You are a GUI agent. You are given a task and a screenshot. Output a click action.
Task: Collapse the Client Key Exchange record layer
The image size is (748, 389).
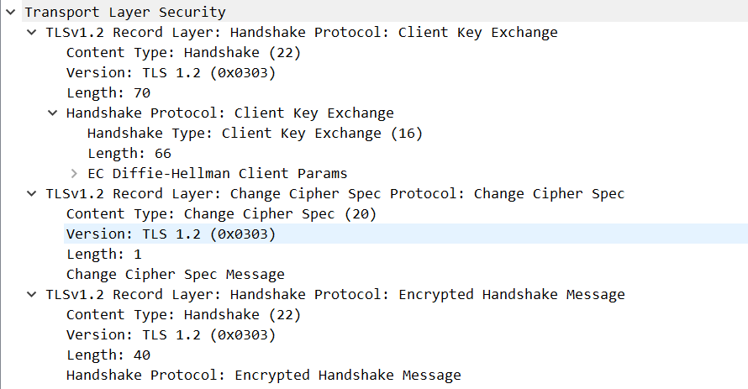click(31, 33)
